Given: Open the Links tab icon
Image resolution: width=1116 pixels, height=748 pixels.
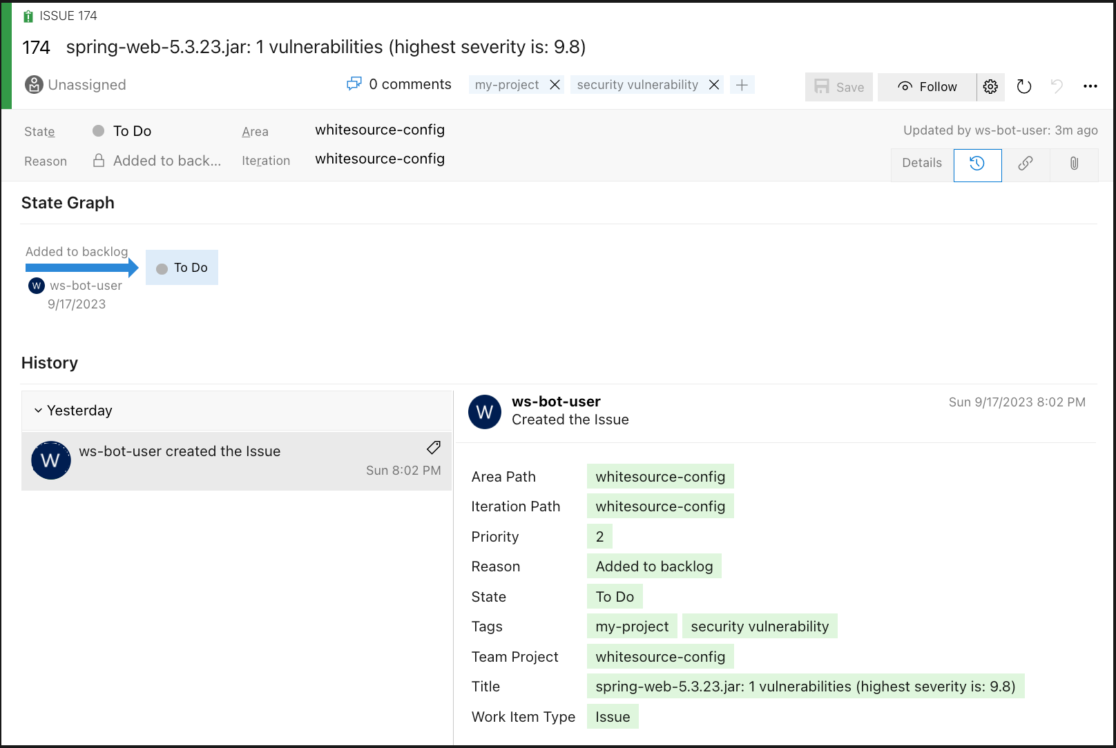Looking at the screenshot, I should pyautogui.click(x=1026, y=164).
